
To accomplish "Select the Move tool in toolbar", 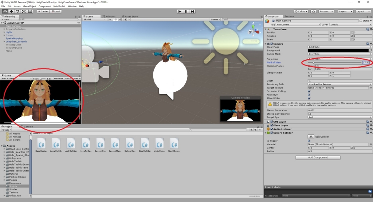I will 11,11.
